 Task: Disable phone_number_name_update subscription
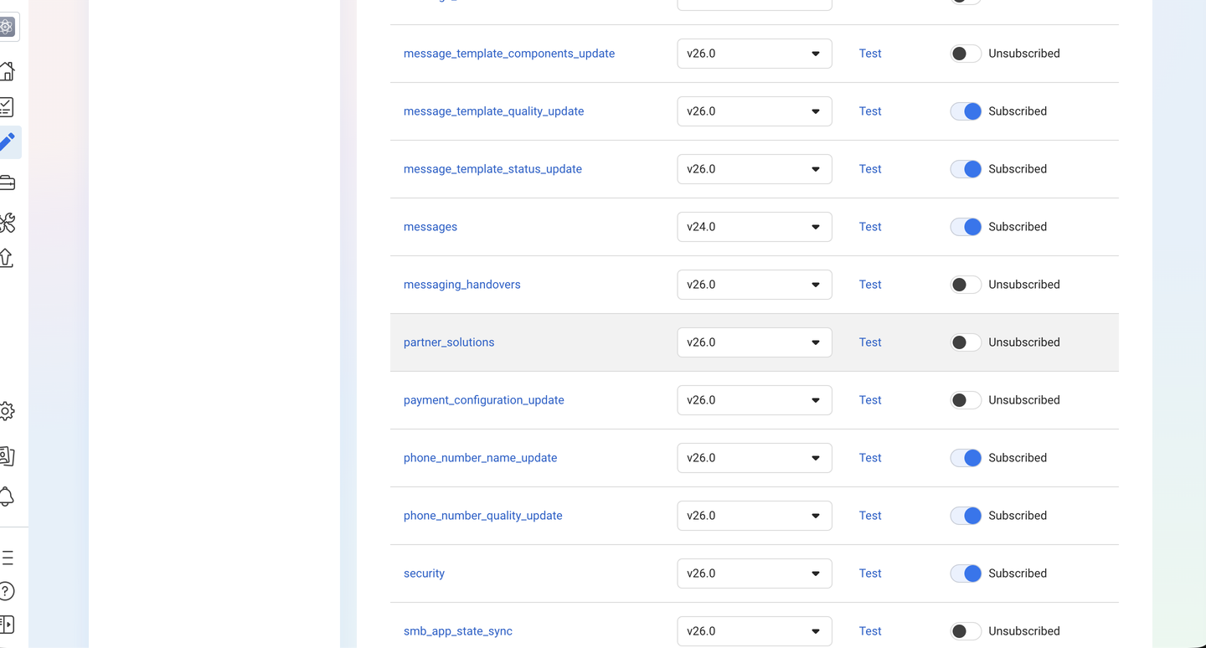966,458
